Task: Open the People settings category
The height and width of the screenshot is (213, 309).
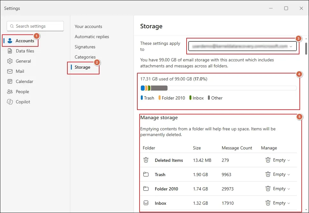Action: tap(18, 92)
